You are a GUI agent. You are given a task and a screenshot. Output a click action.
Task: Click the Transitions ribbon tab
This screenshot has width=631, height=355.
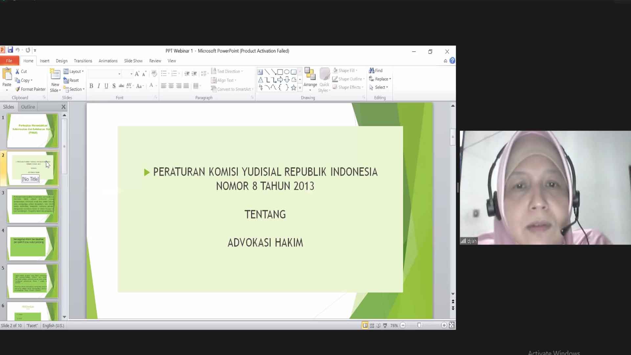click(x=82, y=61)
